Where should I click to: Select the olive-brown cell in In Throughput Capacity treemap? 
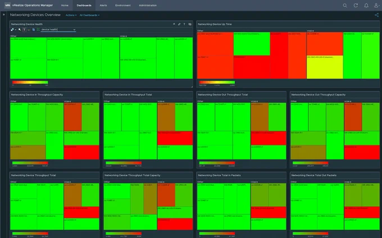coord(28,152)
